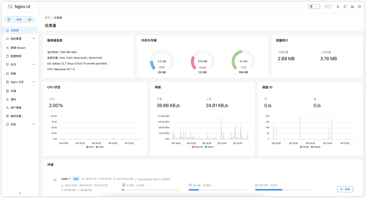Expand the 网站管理 submenu chevron
366x198 pixels.
(34, 39)
